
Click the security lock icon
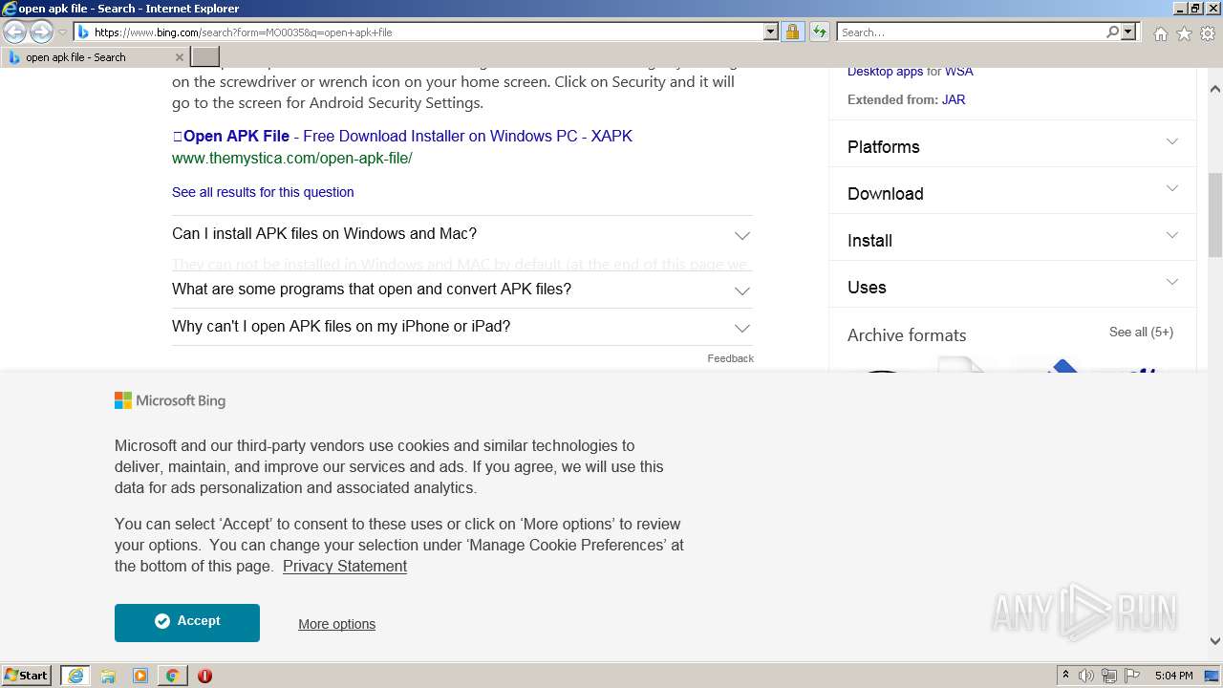pos(792,32)
